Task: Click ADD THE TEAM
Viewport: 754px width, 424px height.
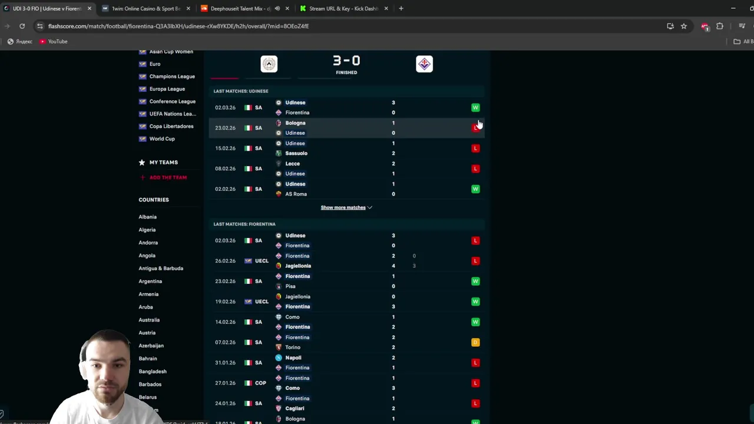Action: point(168,177)
